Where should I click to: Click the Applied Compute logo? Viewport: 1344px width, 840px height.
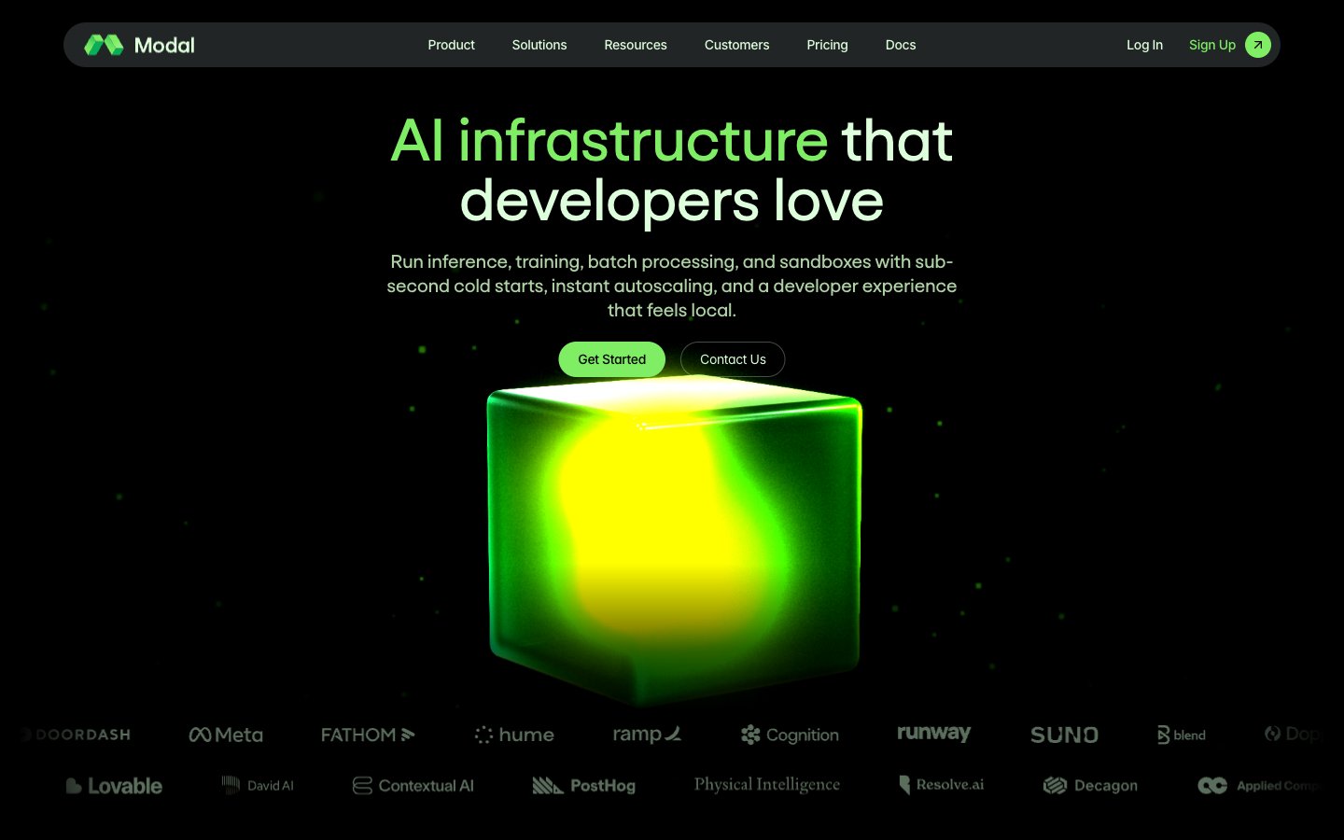pyautogui.click(x=1260, y=786)
